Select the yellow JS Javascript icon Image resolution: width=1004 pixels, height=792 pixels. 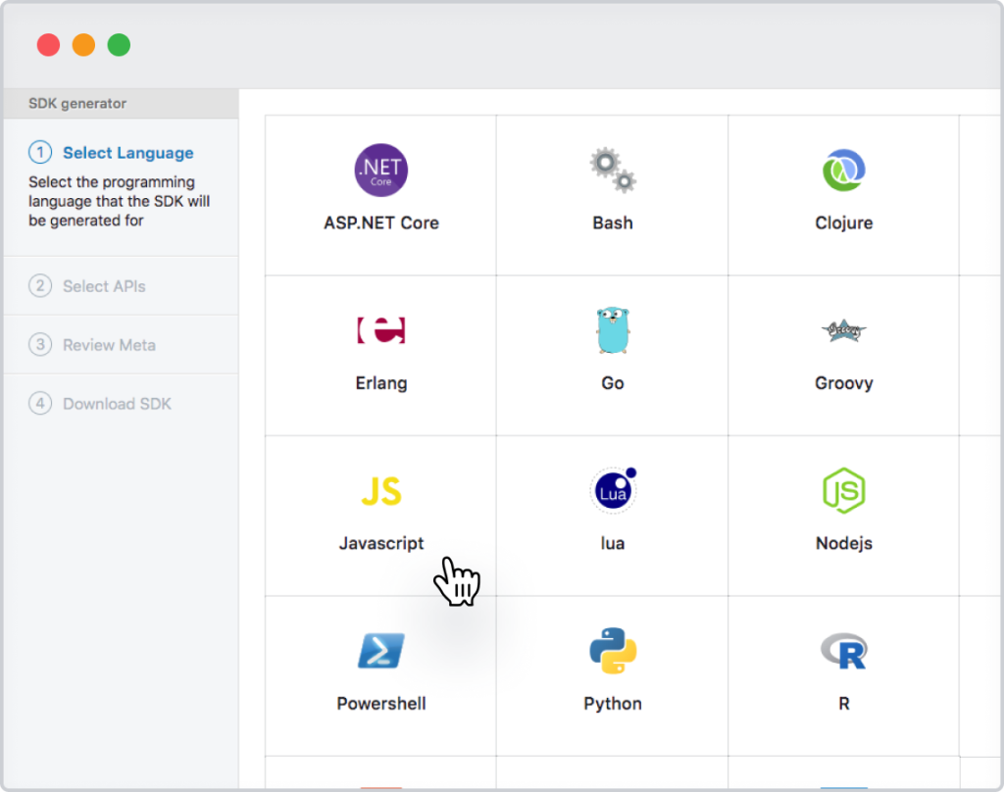(x=381, y=491)
